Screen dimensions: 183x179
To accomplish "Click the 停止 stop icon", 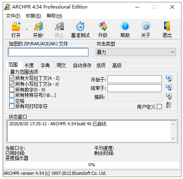I will tap(59, 26).
